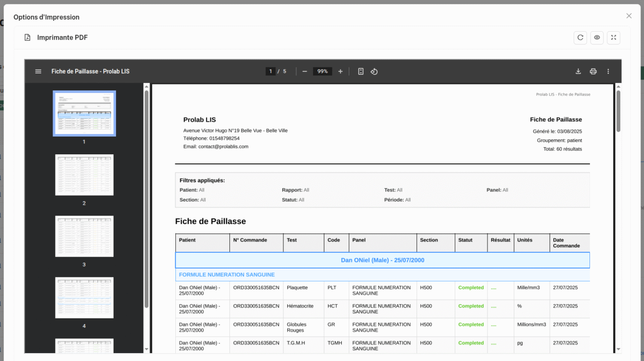Click the 'Prolab LIS' lab name heading
Screen dimensions: 644x361
pos(200,120)
